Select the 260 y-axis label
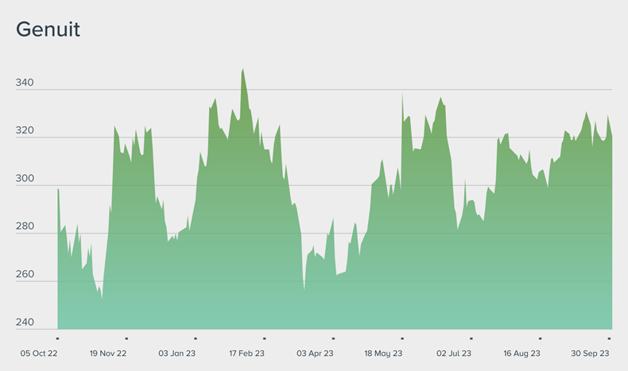Screen dimensions: 628x371 click(x=25, y=275)
